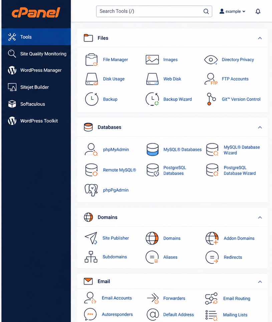The image size is (272, 322).
Task: Click the Addon Domains globe icon
Action: click(x=212, y=238)
